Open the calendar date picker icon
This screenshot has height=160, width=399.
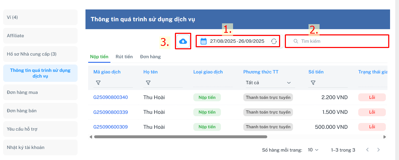pos(203,41)
